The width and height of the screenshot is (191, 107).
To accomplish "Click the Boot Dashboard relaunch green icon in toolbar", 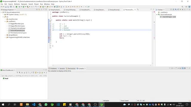I will [x=16, y=7].
